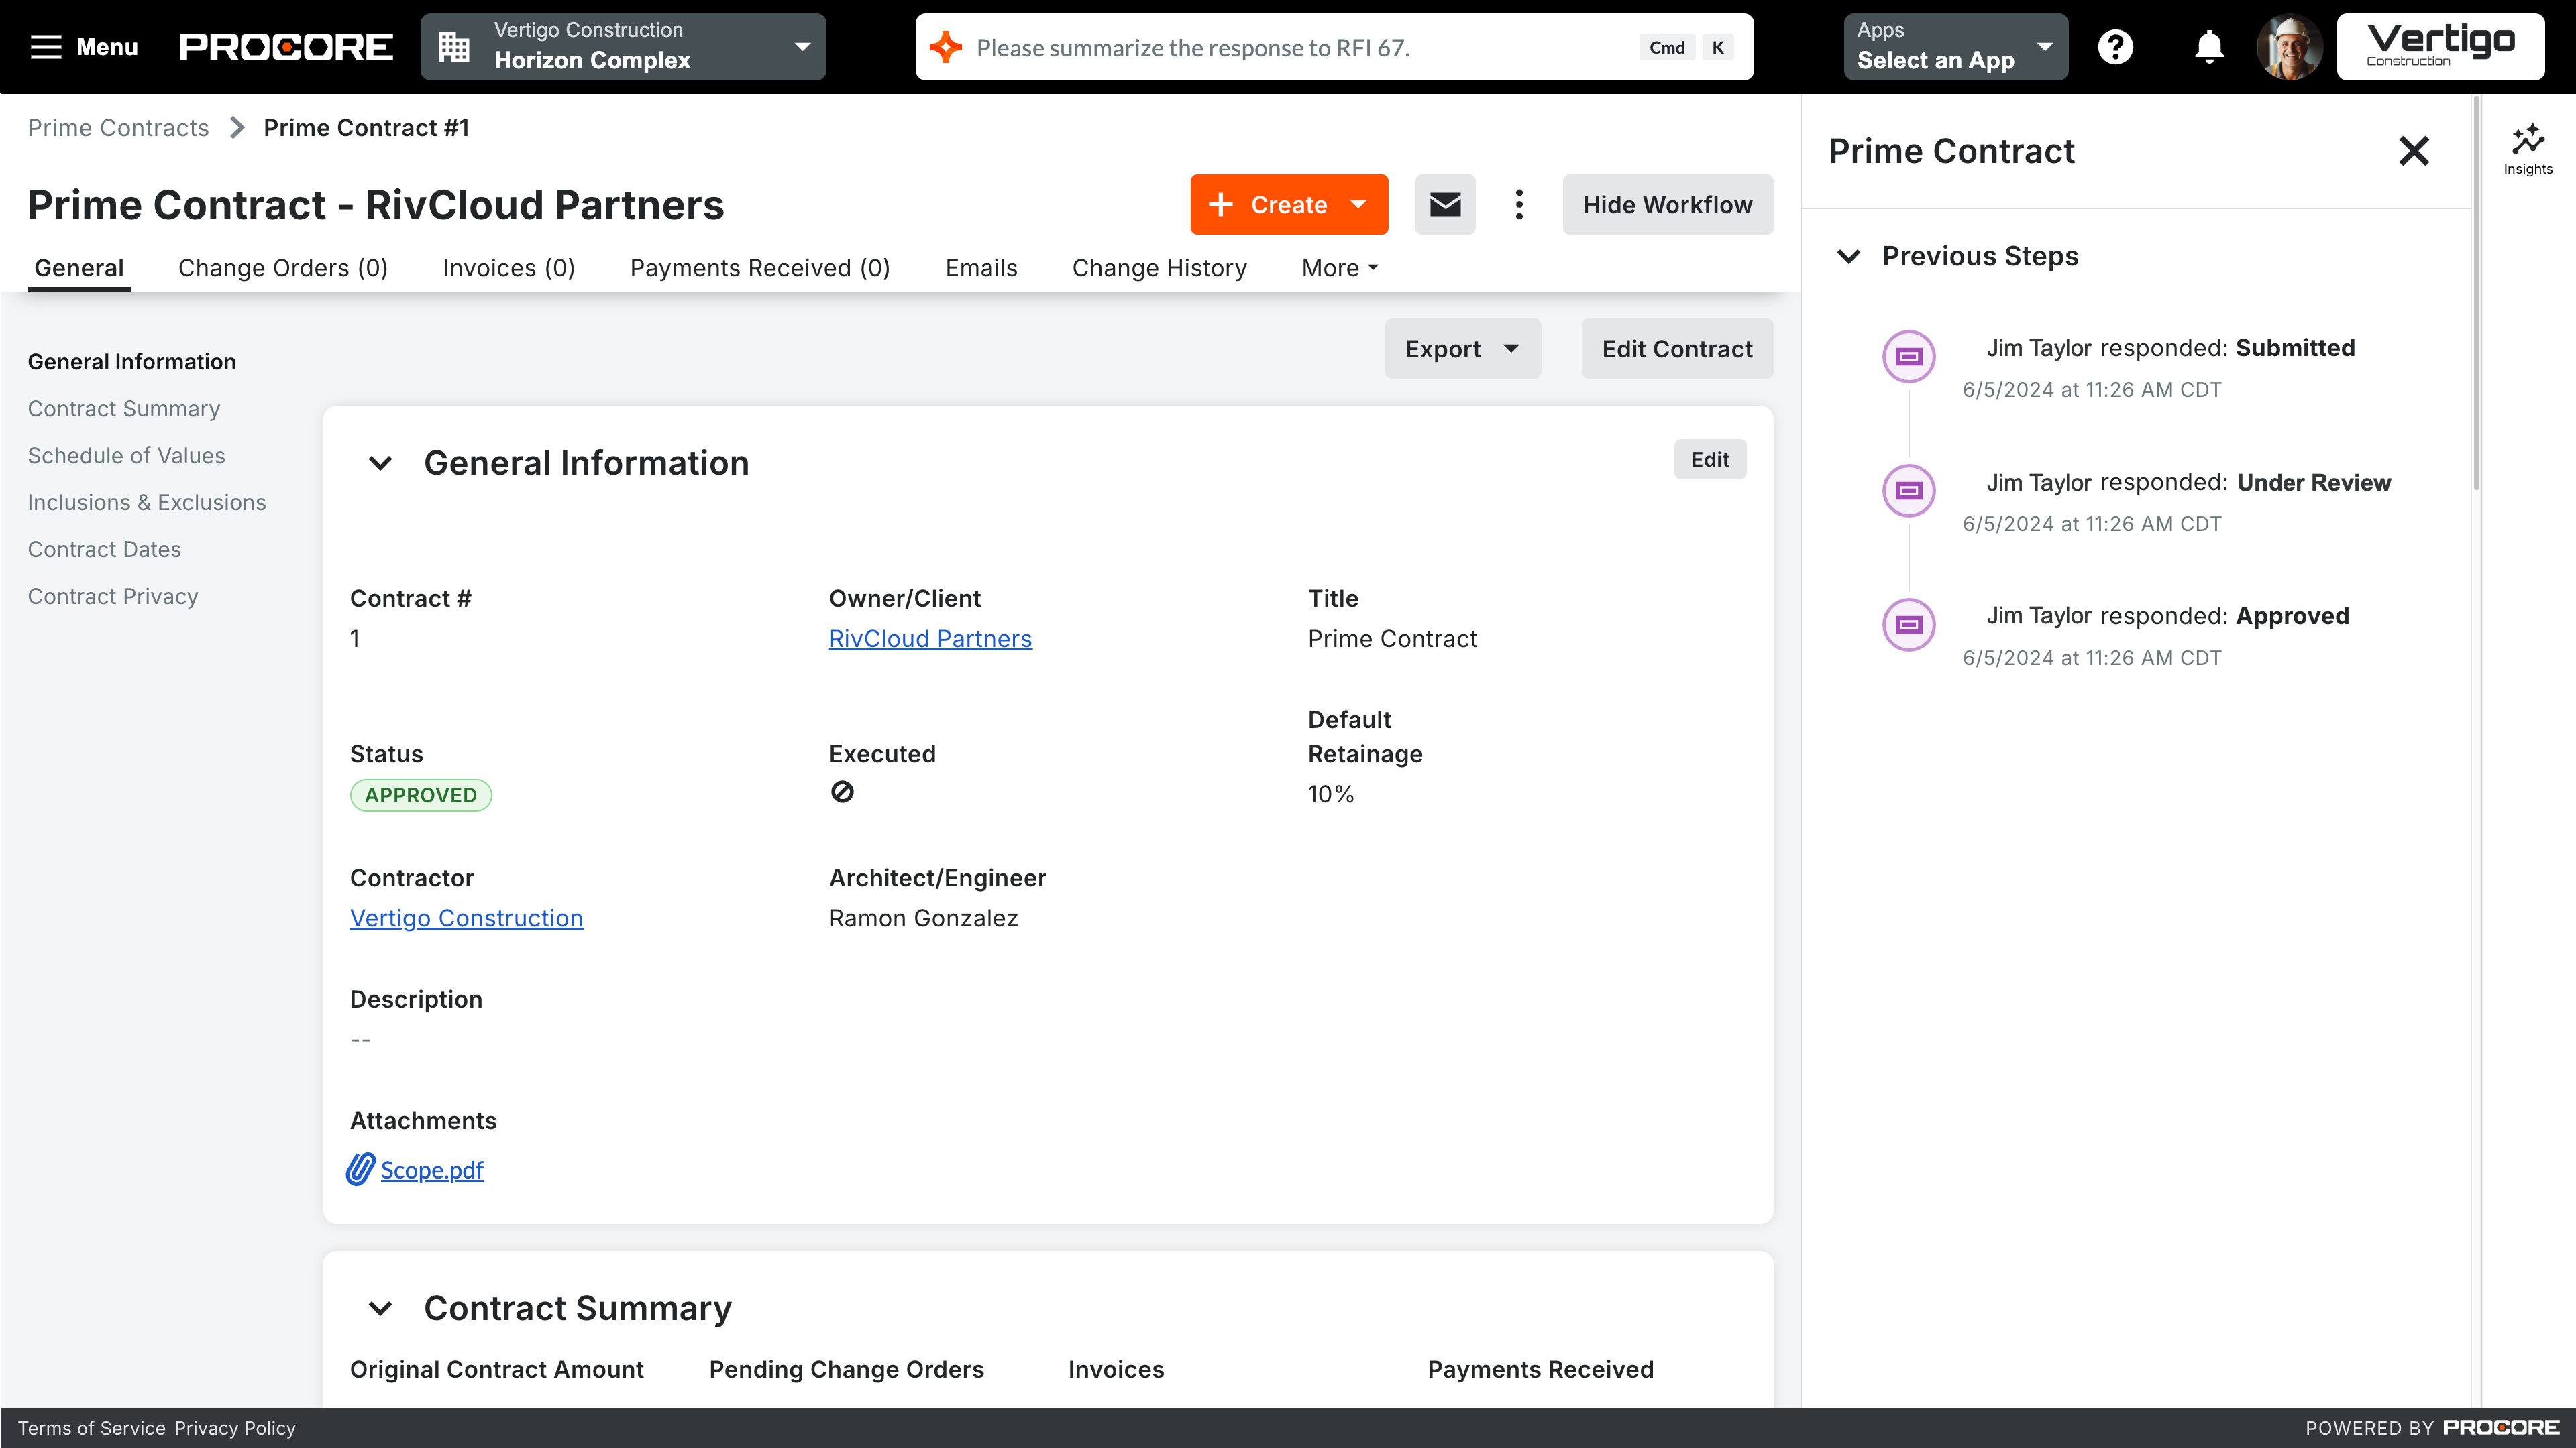Open the Scope.pdf attachment

pyautogui.click(x=432, y=1170)
